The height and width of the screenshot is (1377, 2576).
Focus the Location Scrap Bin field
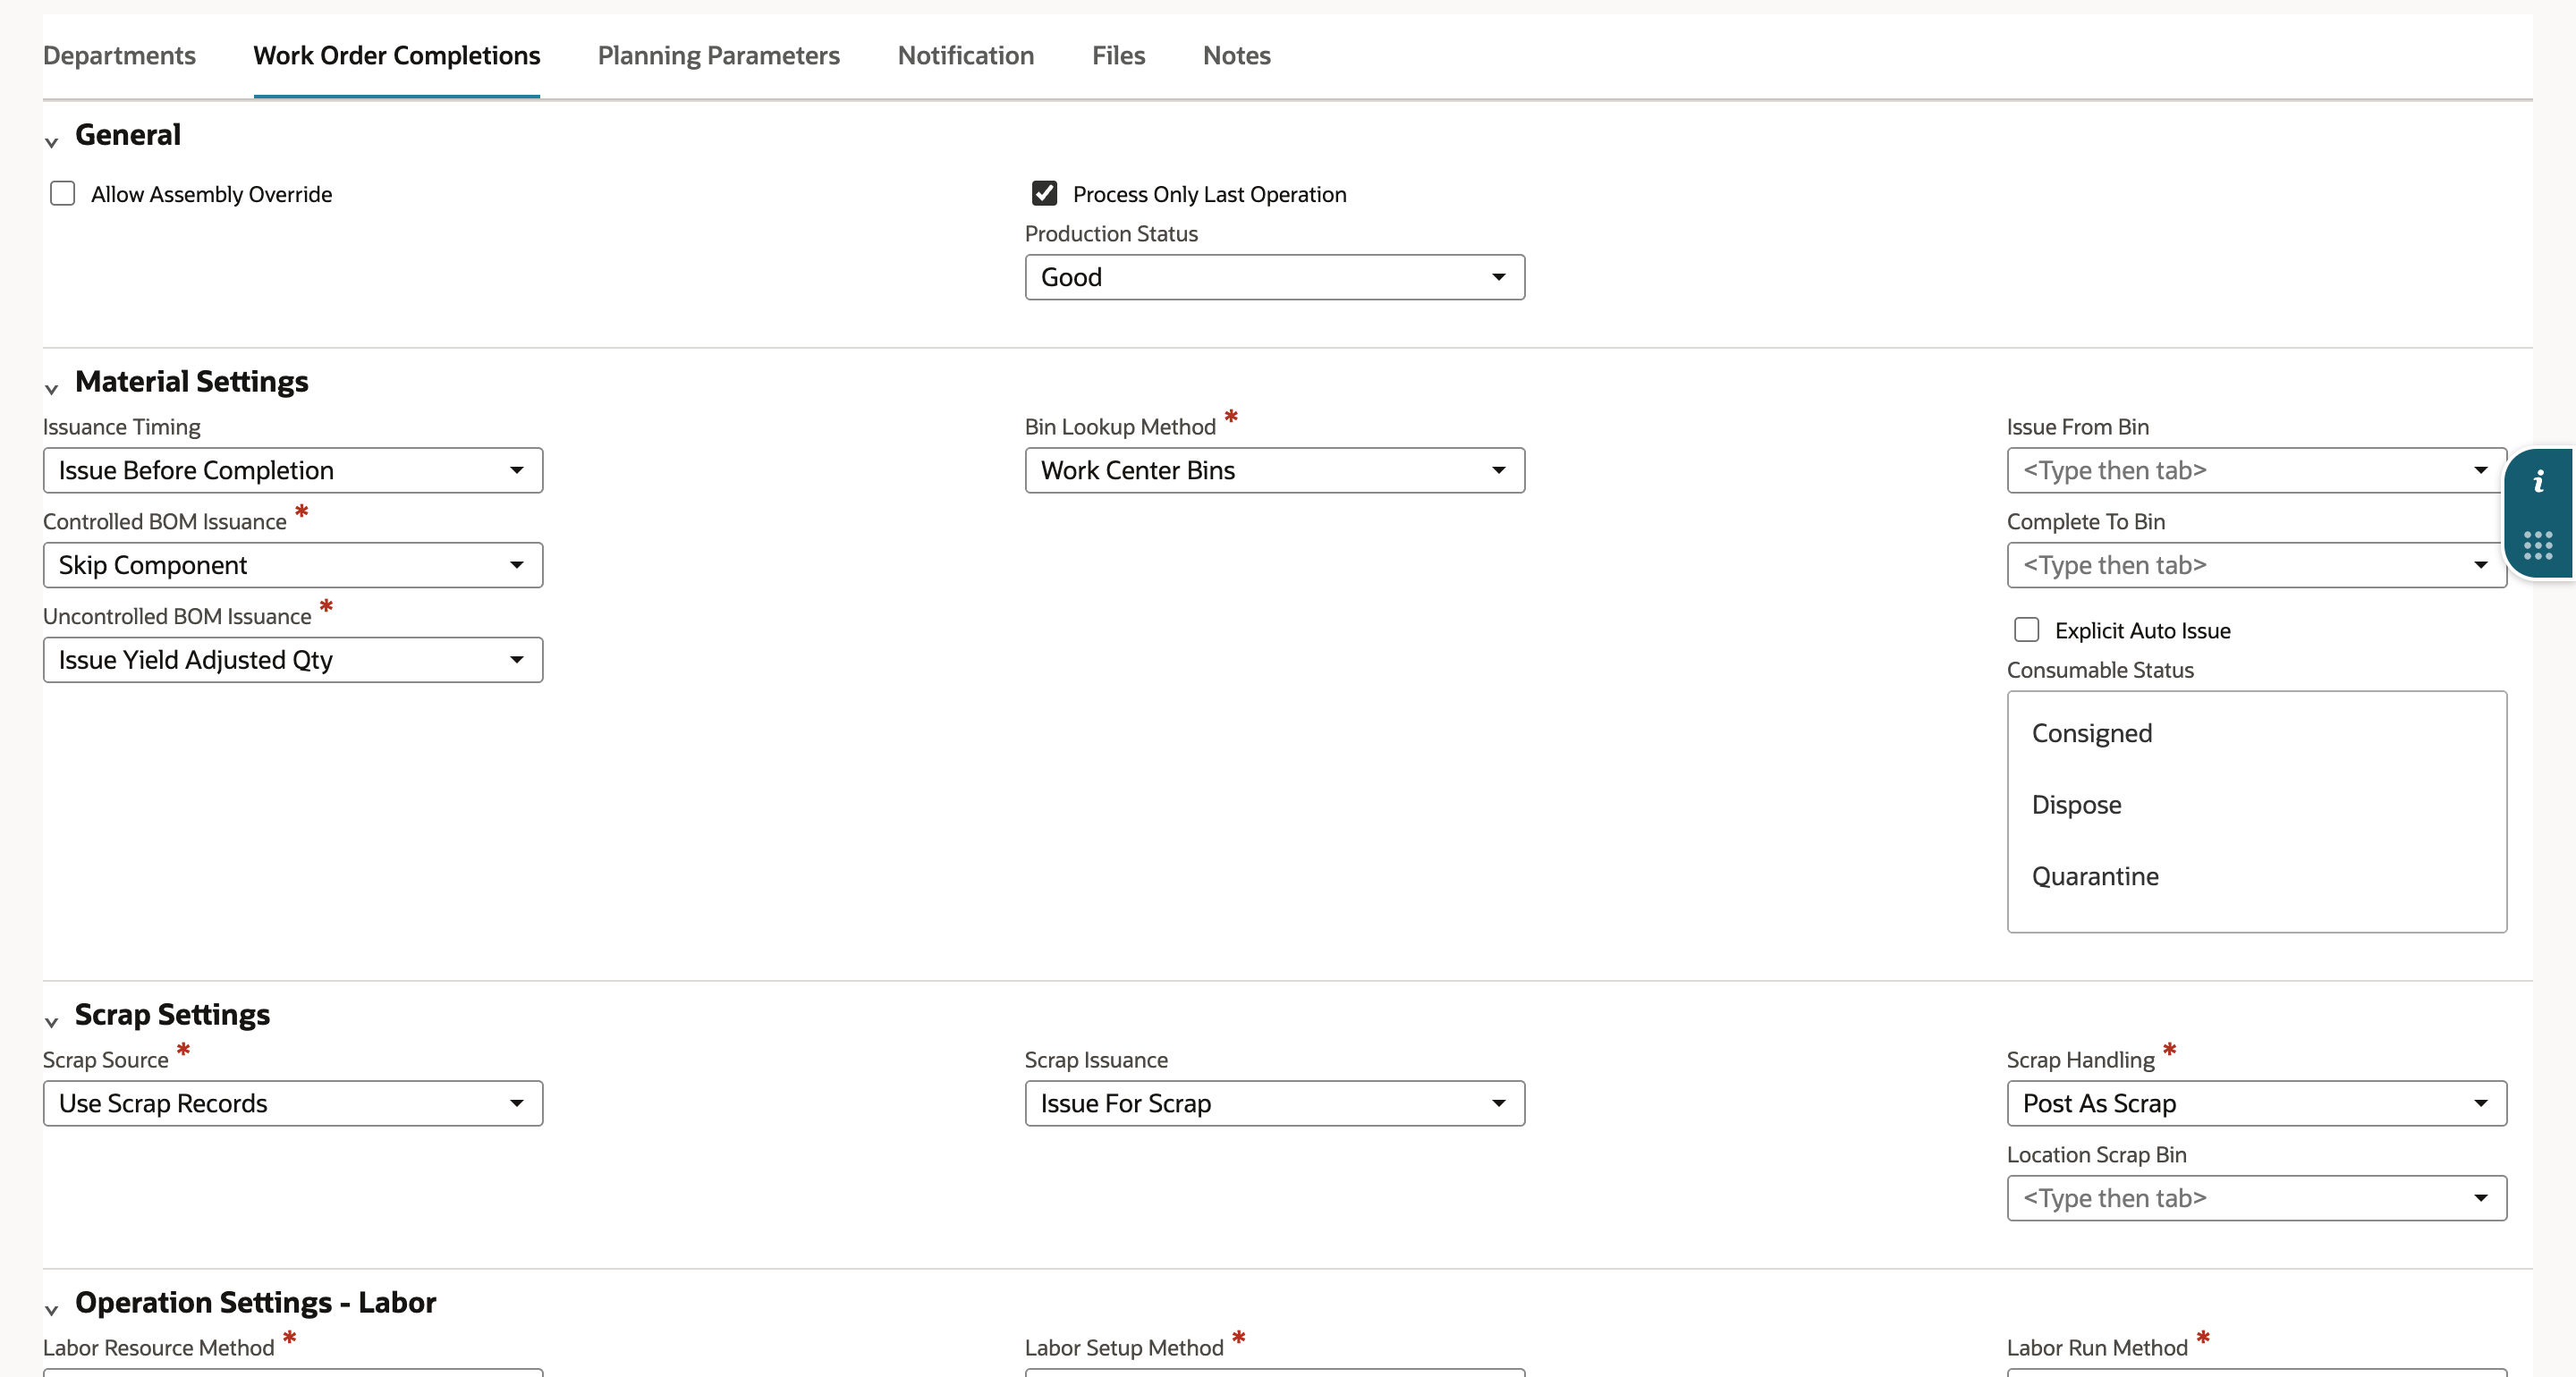point(2256,1198)
